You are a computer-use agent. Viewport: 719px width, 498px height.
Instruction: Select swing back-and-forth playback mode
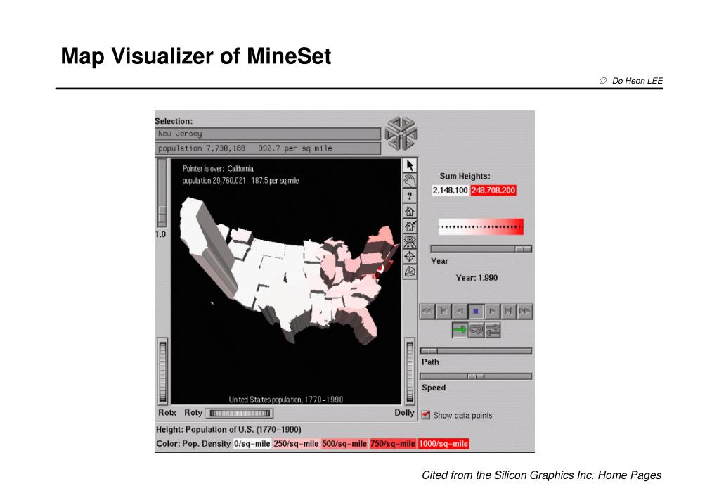pos(493,330)
